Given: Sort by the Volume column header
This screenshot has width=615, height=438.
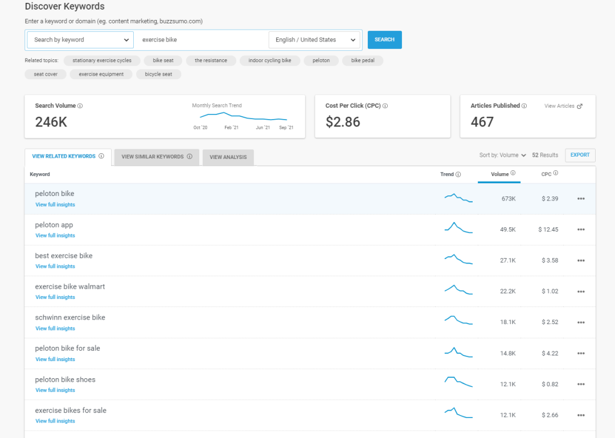Looking at the screenshot, I should click(499, 174).
